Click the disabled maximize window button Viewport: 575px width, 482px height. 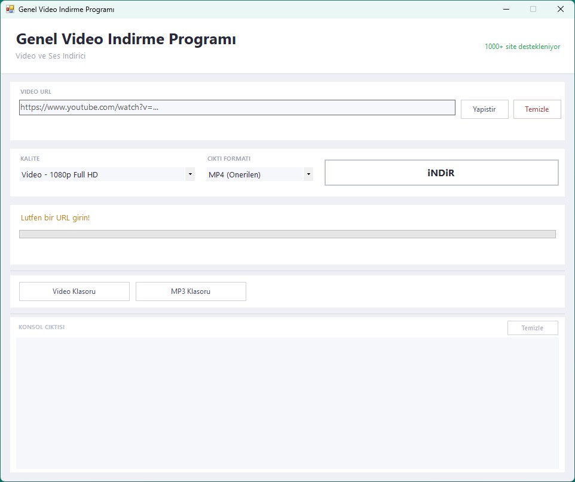tap(533, 10)
